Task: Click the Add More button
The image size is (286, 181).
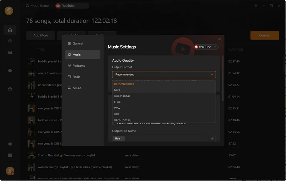Action: (41, 35)
